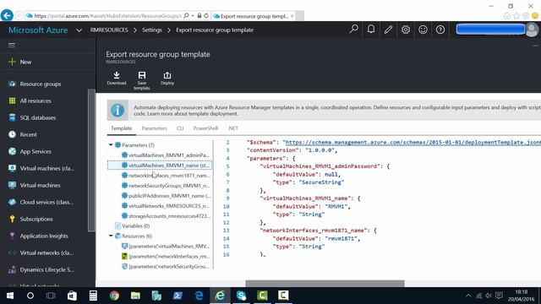Open Microsoft Azure dropdown chevron
The height and width of the screenshot is (304, 541).
(79, 30)
